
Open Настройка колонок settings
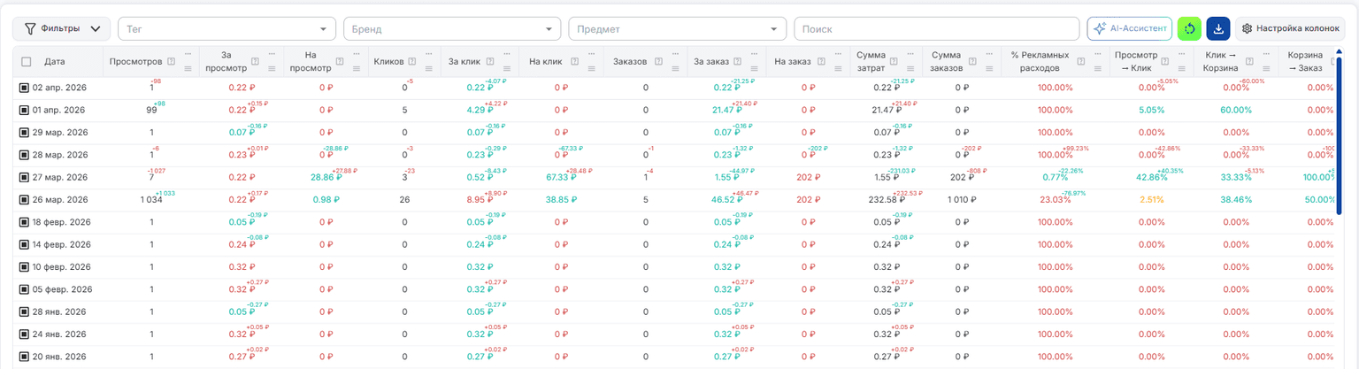pos(1291,28)
